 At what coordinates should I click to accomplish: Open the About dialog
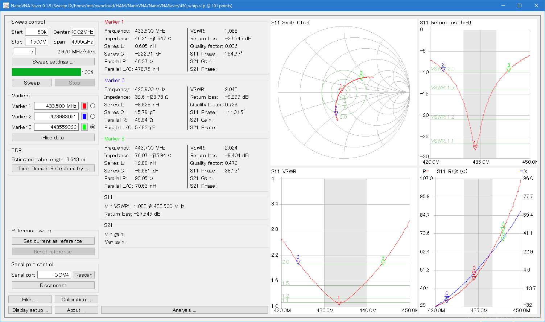(77, 310)
